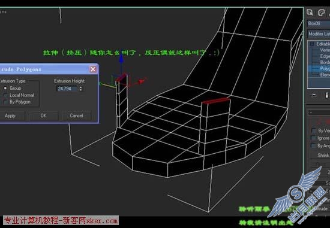Image resolution: width=330 pixels, height=228 pixels.
Task: Select Edge sub-object level in stack
Action: click(325, 56)
